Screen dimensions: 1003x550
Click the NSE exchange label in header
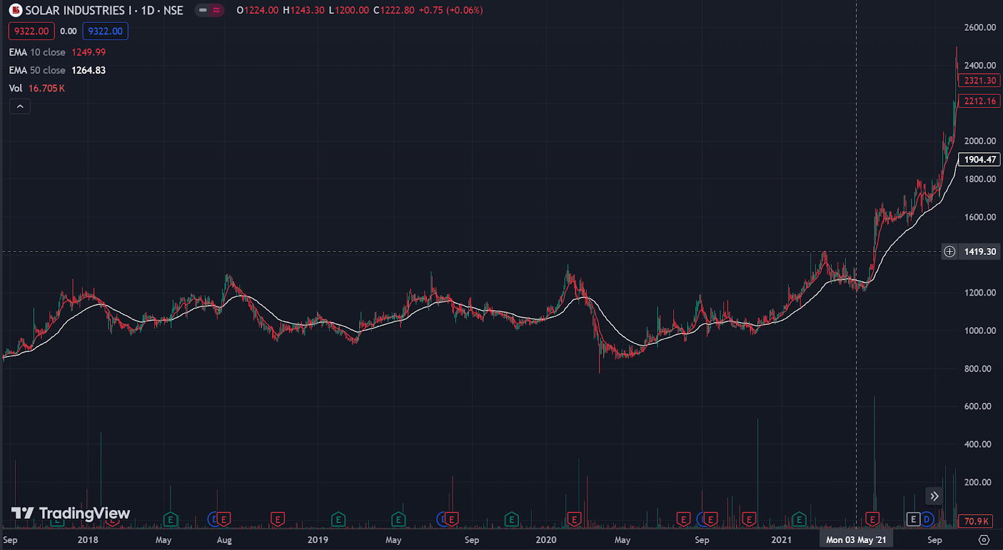click(173, 10)
